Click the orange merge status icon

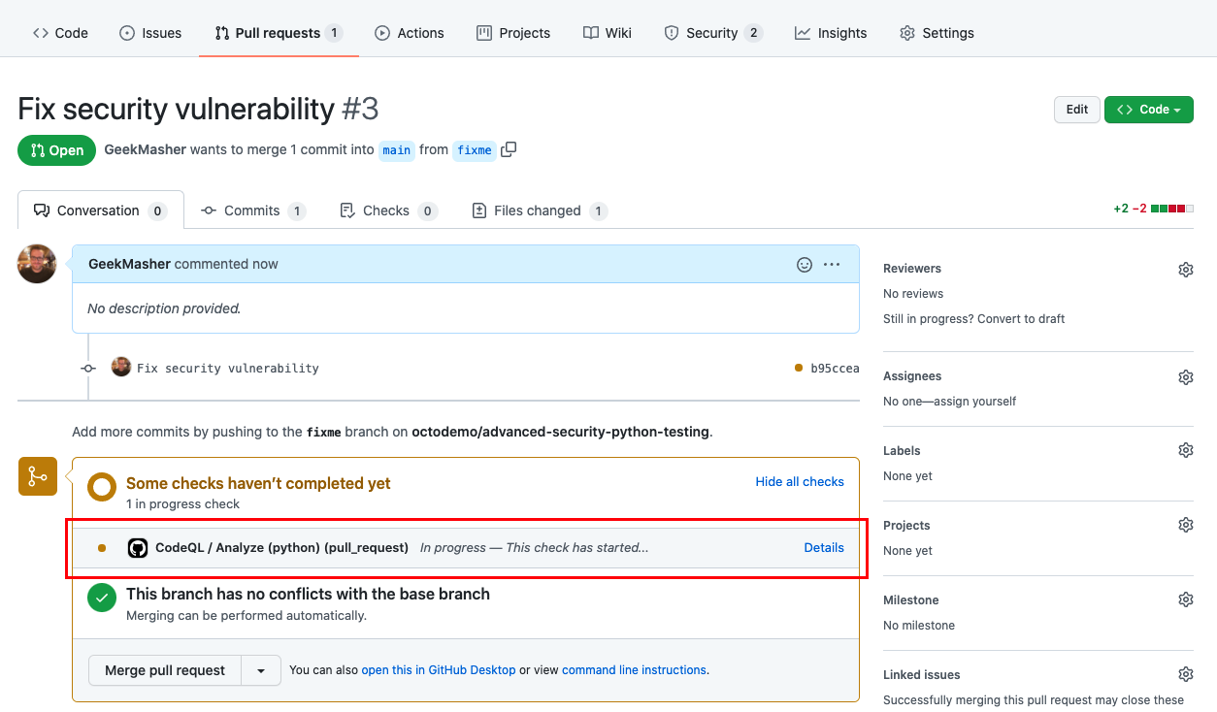(x=38, y=476)
